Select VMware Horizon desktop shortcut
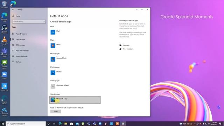 [4, 64]
